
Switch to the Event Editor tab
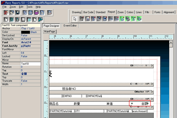[70, 26]
